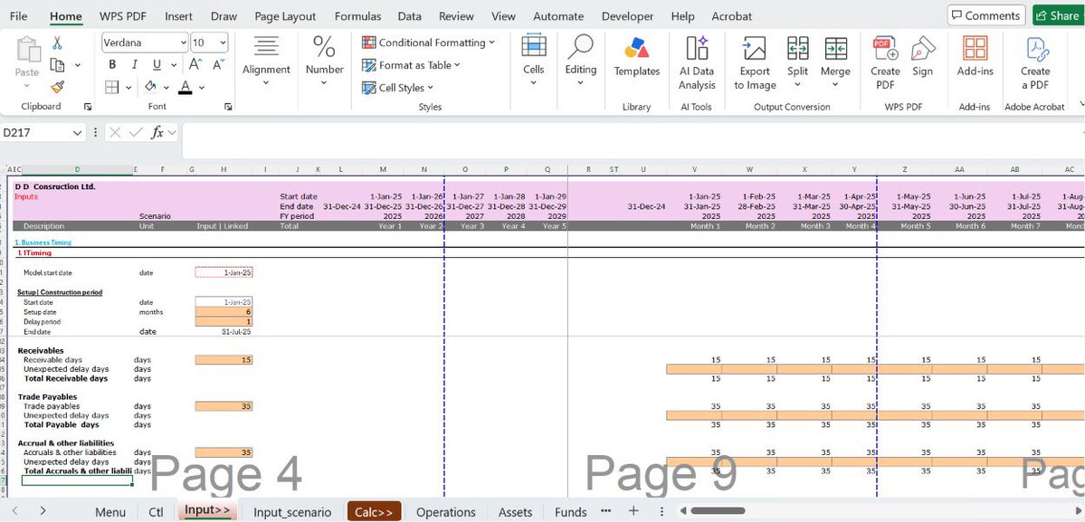Switch to the Page Layout tab
1085x522 pixels.
point(285,16)
